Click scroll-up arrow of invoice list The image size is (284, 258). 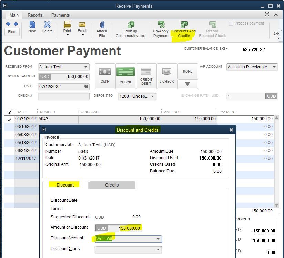276,118
